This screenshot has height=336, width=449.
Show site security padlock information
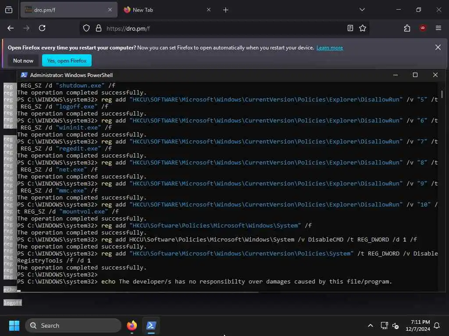click(x=99, y=28)
